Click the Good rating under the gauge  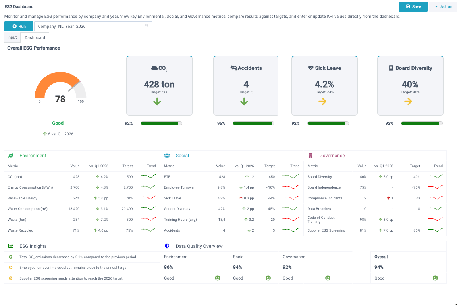click(58, 123)
